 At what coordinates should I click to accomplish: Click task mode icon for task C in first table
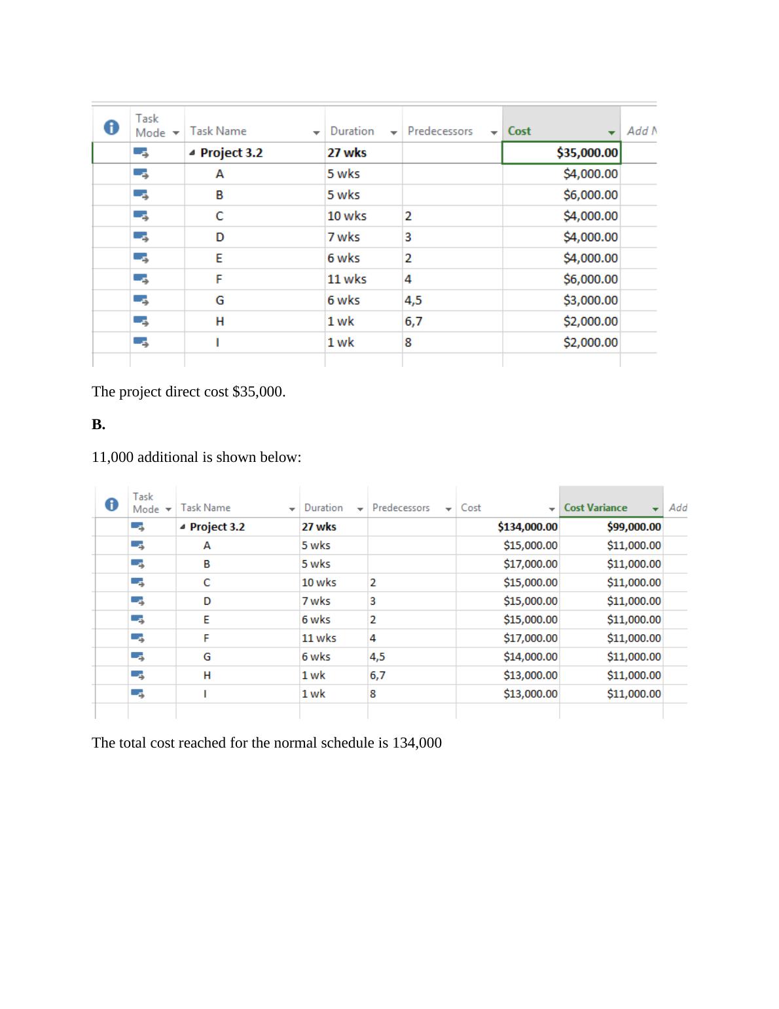(x=141, y=216)
